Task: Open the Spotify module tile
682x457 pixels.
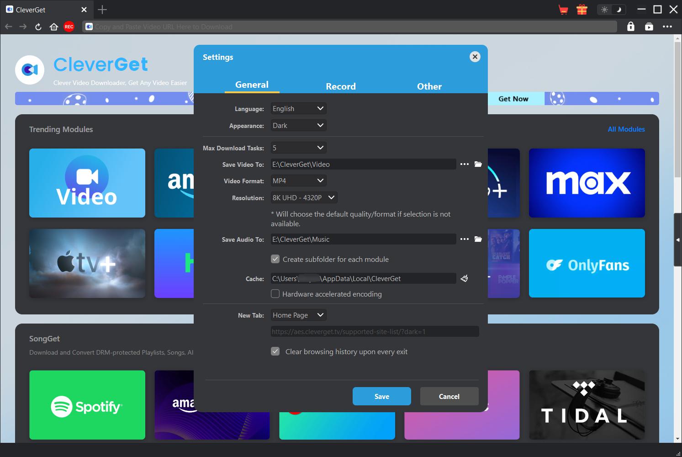Action: (x=87, y=405)
